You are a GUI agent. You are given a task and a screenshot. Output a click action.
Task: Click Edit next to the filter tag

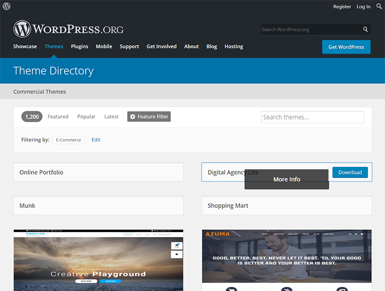pyautogui.click(x=96, y=140)
